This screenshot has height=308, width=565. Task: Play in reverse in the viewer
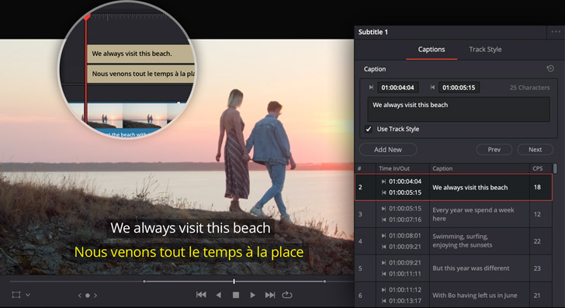(218, 295)
